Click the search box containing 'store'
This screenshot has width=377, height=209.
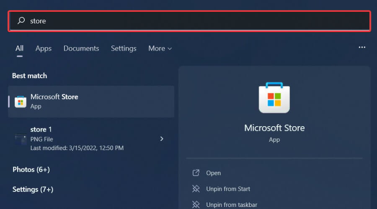click(x=189, y=21)
